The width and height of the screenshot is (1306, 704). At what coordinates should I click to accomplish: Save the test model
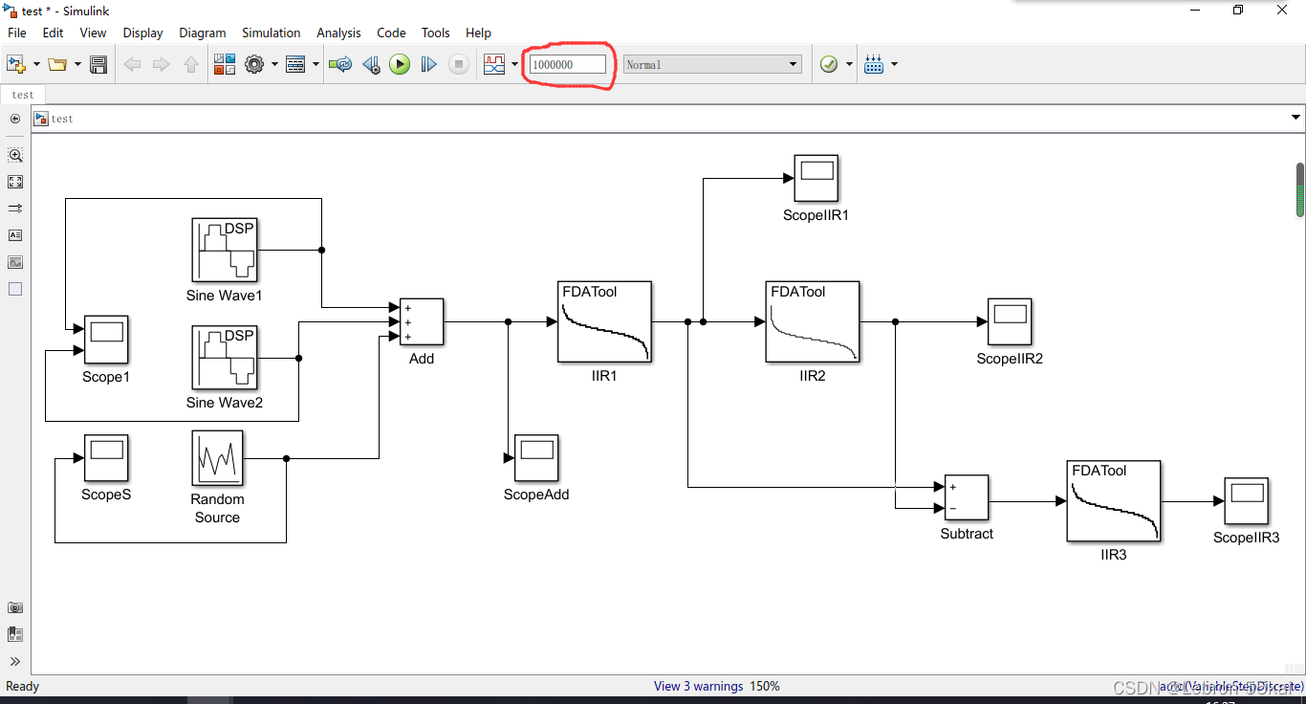(x=98, y=64)
